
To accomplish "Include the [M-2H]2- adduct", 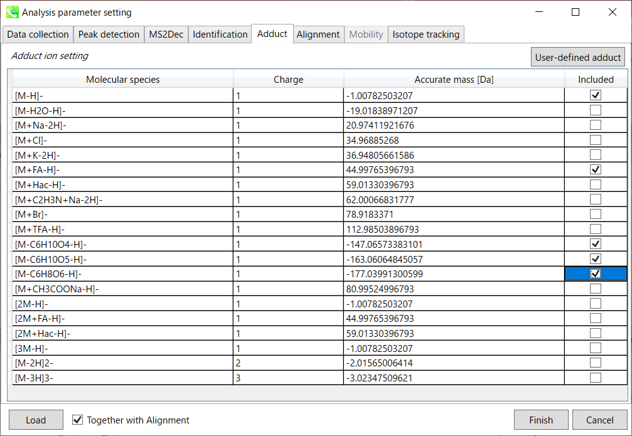I will pos(596,363).
